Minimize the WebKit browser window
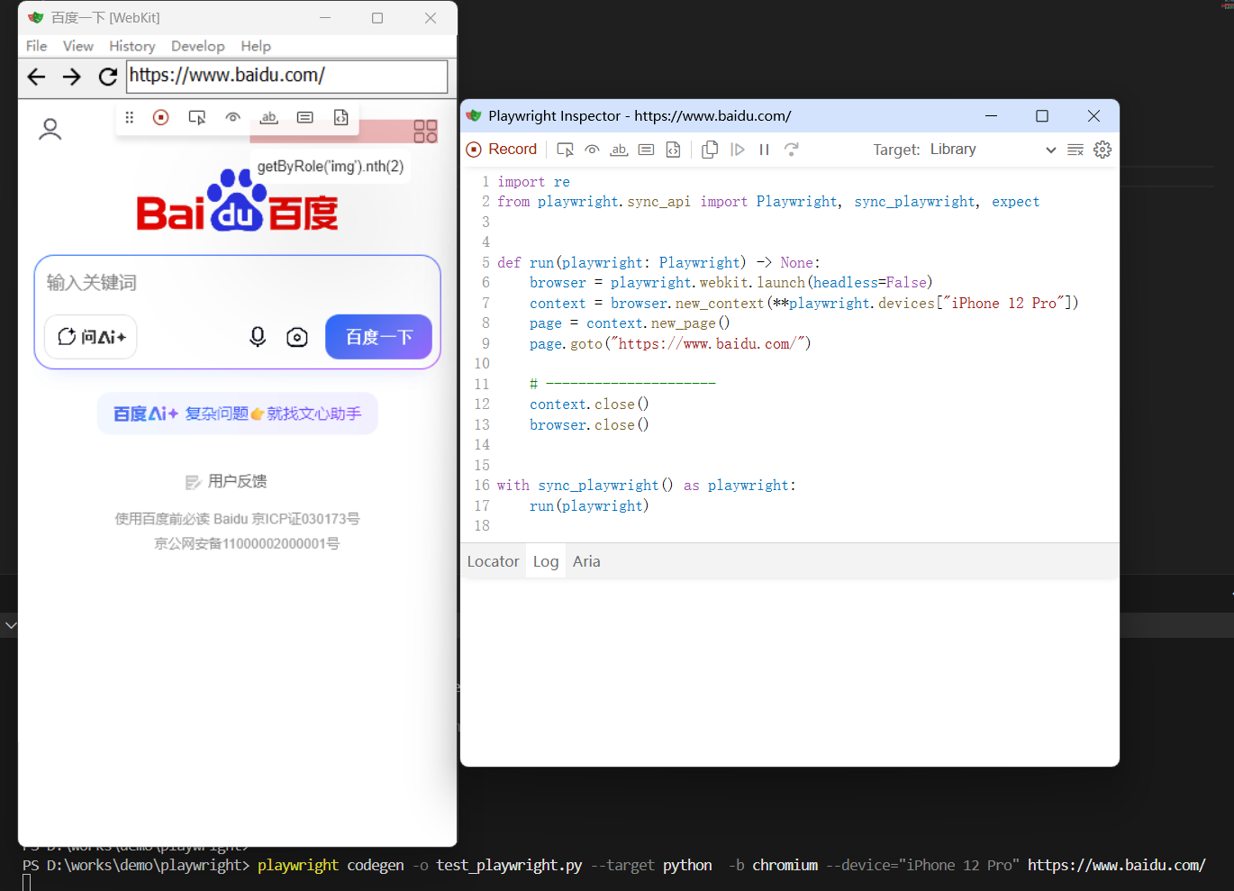This screenshot has width=1234, height=891. pyautogui.click(x=325, y=18)
